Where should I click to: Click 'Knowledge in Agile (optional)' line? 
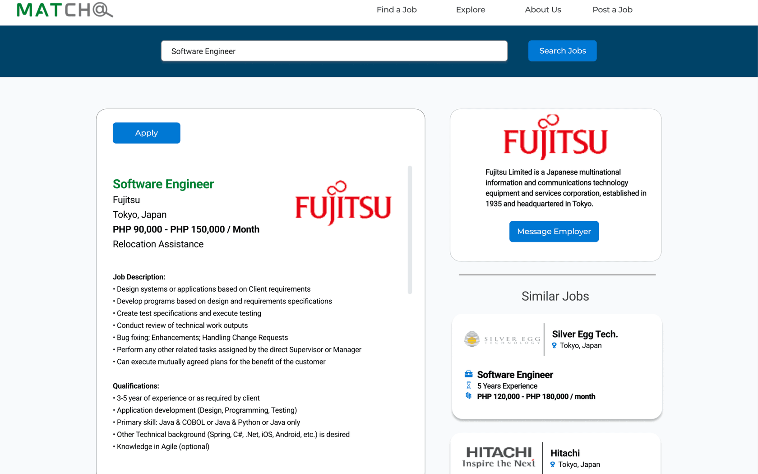161,446
